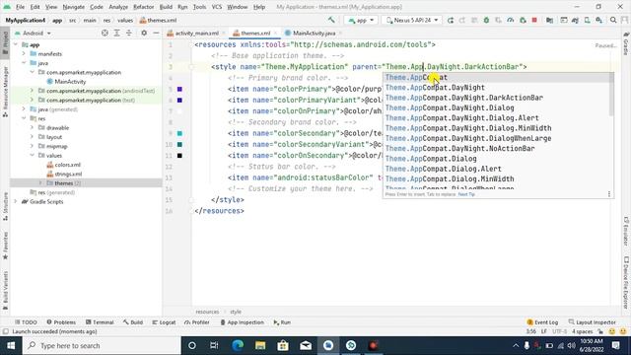Open the App Inspection tool window

(242, 322)
